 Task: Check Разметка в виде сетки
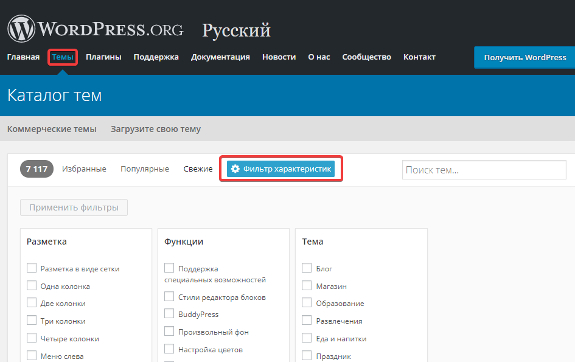(32, 268)
